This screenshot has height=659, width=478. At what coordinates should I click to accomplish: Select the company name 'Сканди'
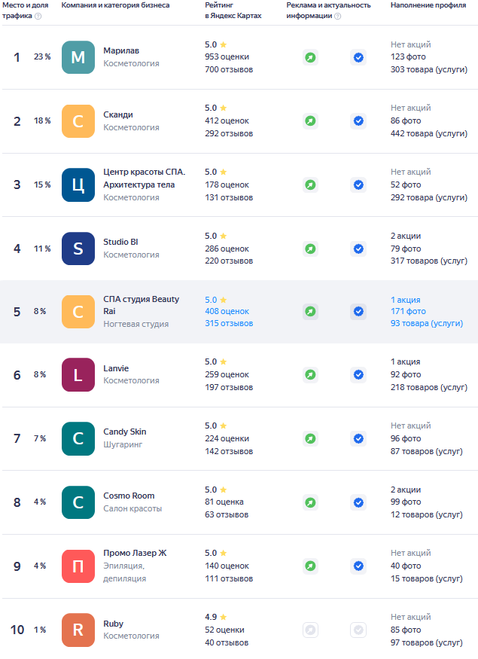pyautogui.click(x=118, y=114)
